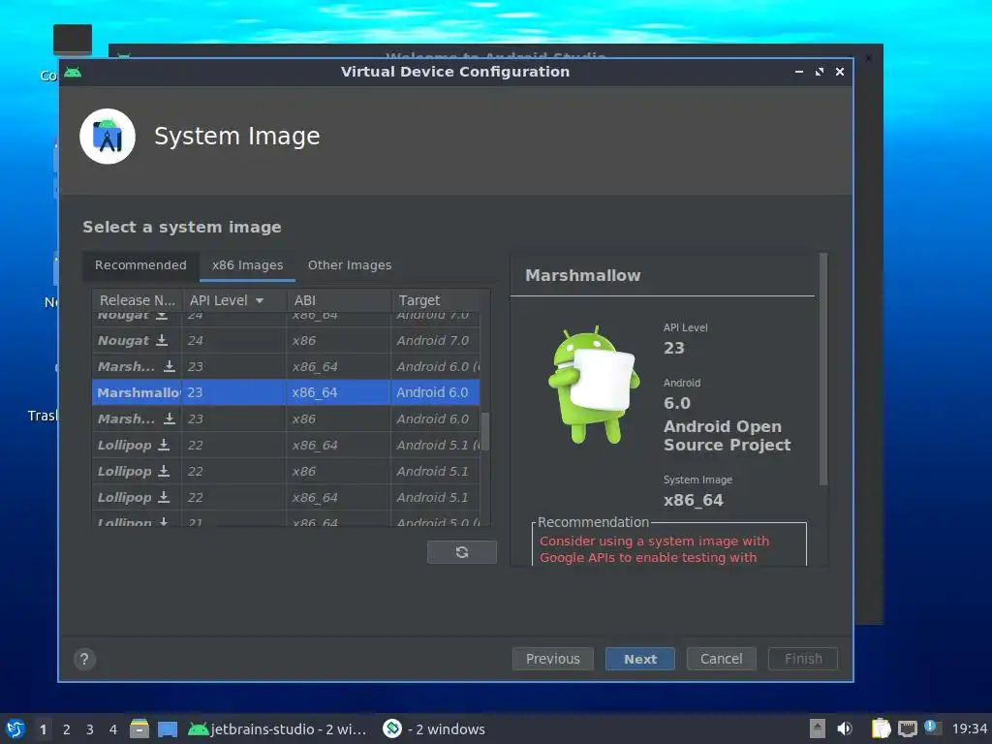The width and height of the screenshot is (992, 744).
Task: Select the x86 Images tab
Action: point(247,265)
